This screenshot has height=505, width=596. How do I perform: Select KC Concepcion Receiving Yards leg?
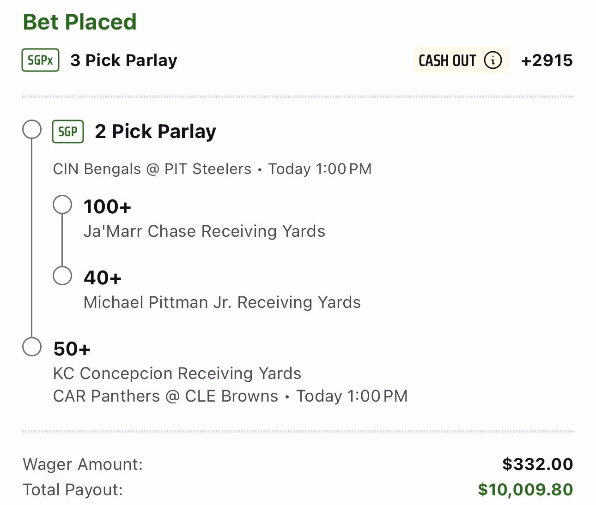177,373
